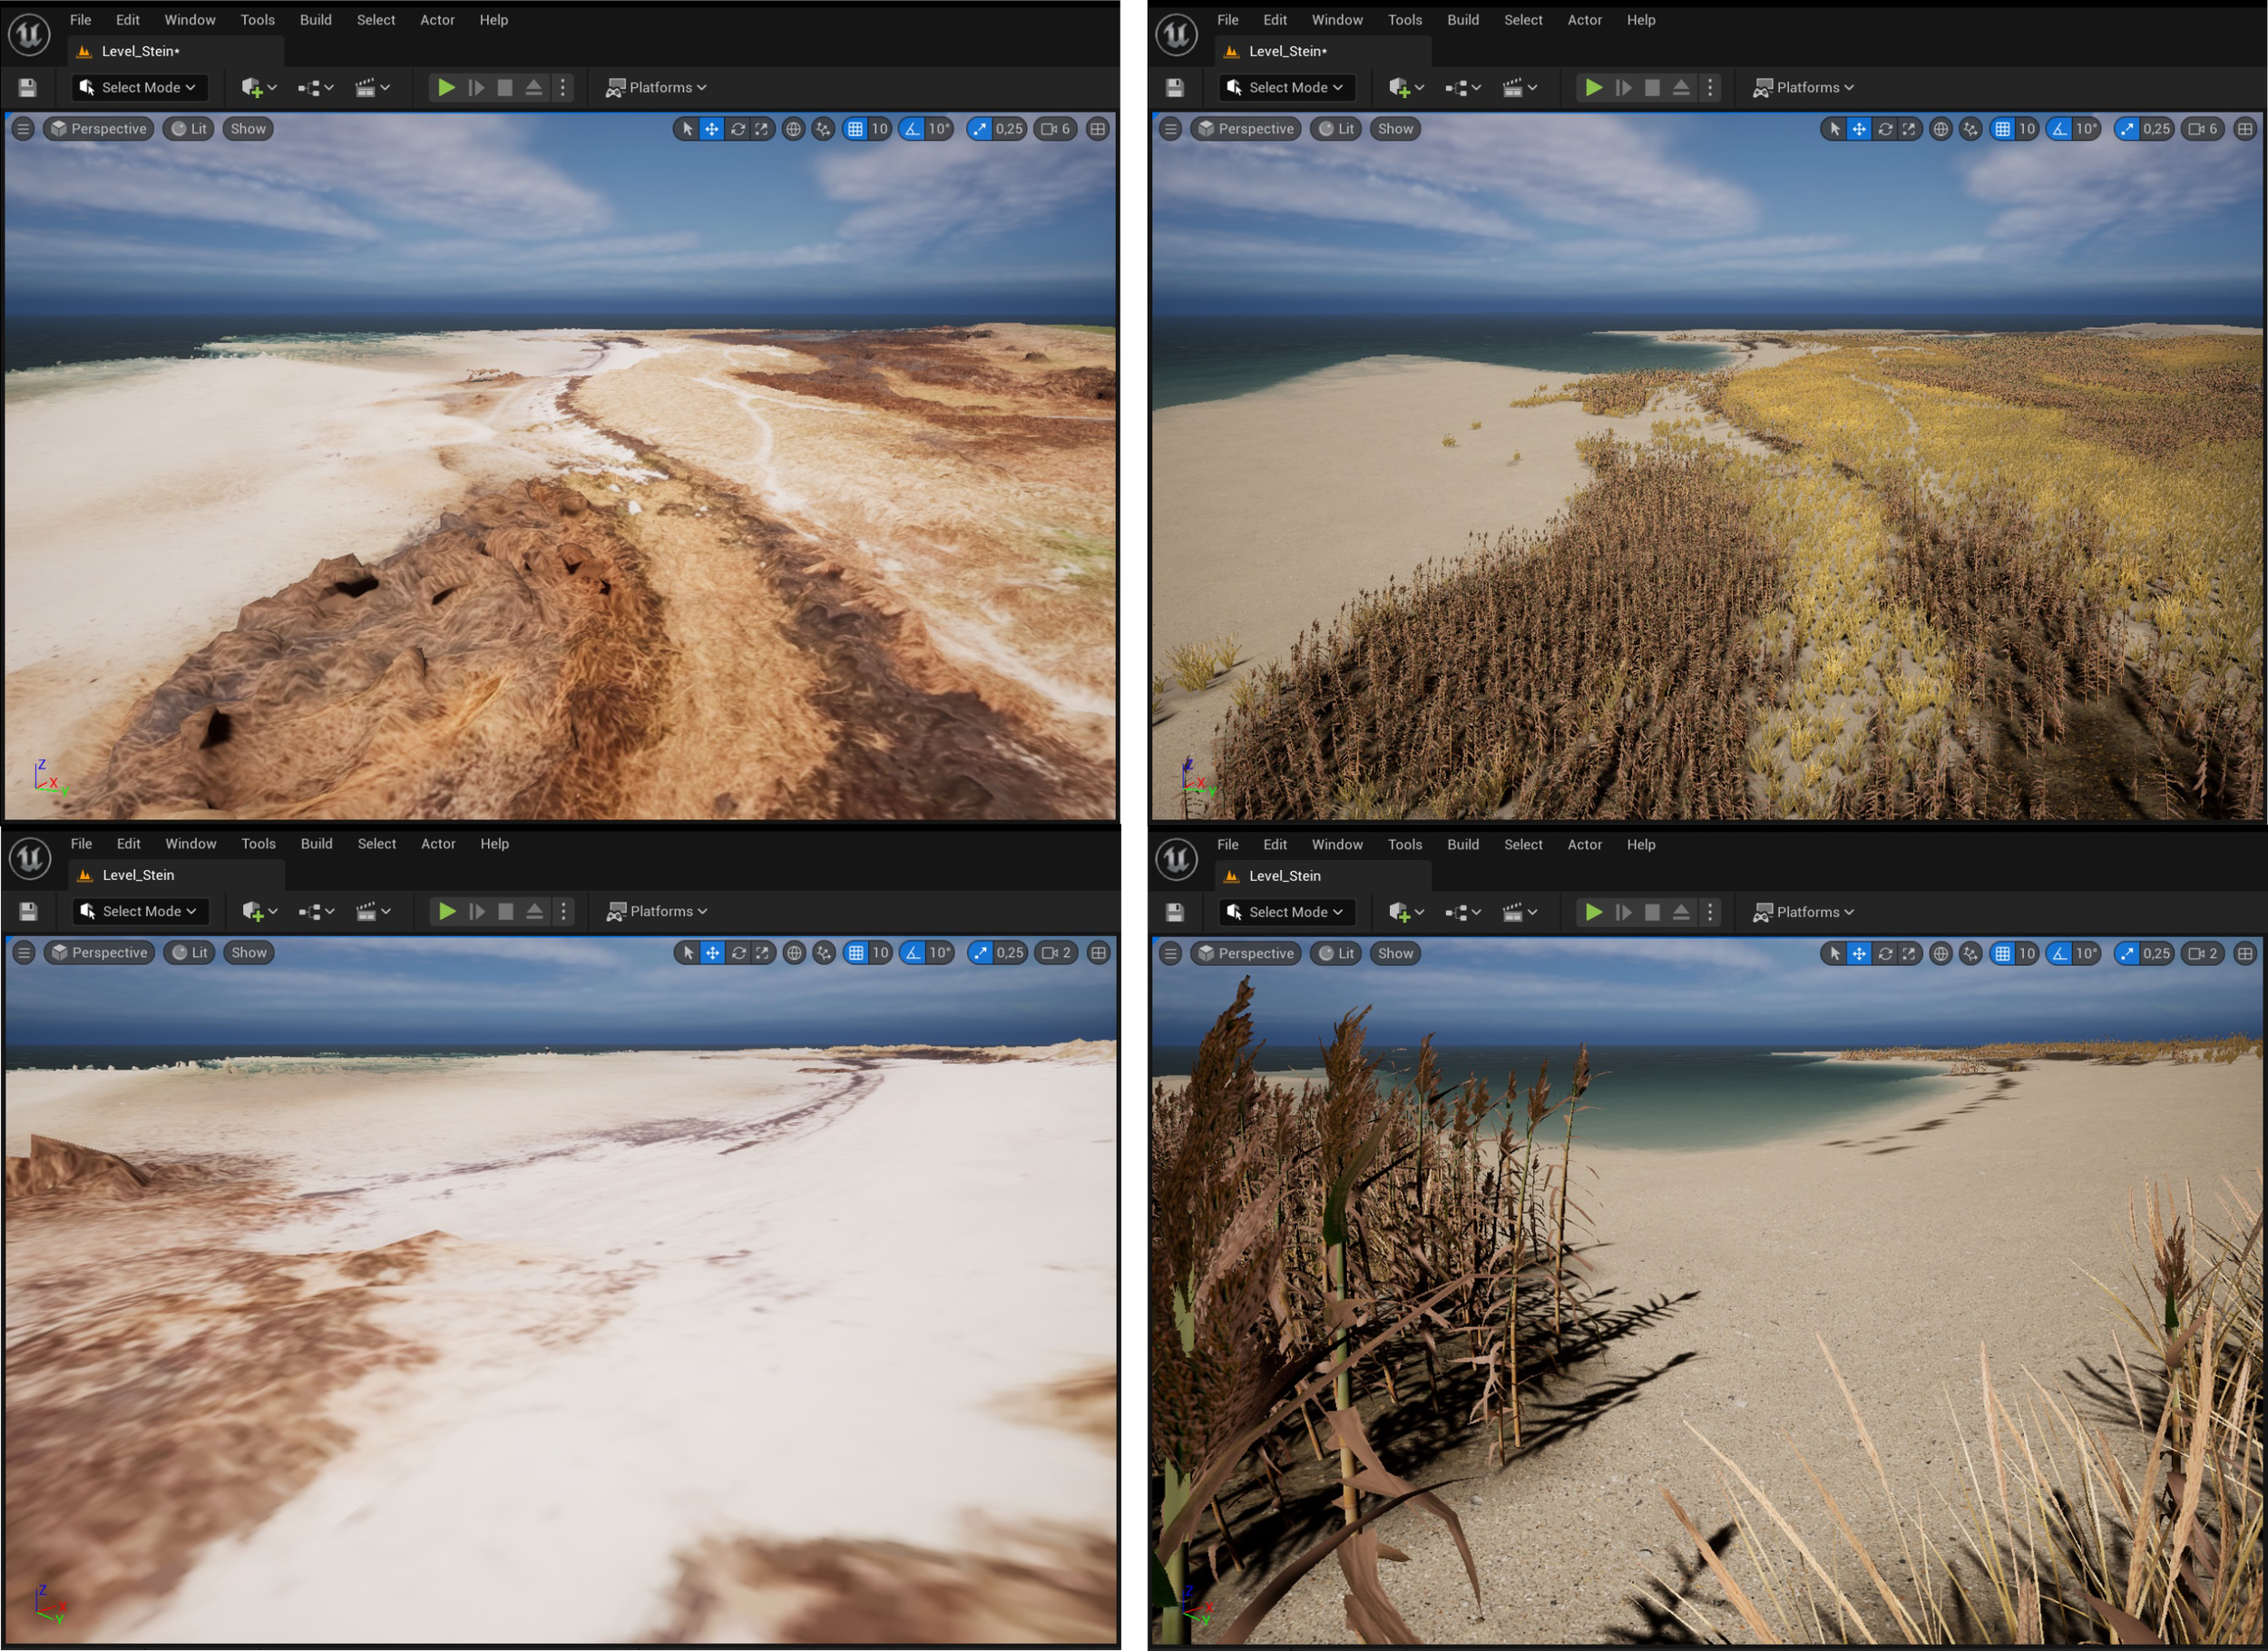2268x1651 pixels.
Task: Open Build menu in top-left window
Action: point(315,20)
